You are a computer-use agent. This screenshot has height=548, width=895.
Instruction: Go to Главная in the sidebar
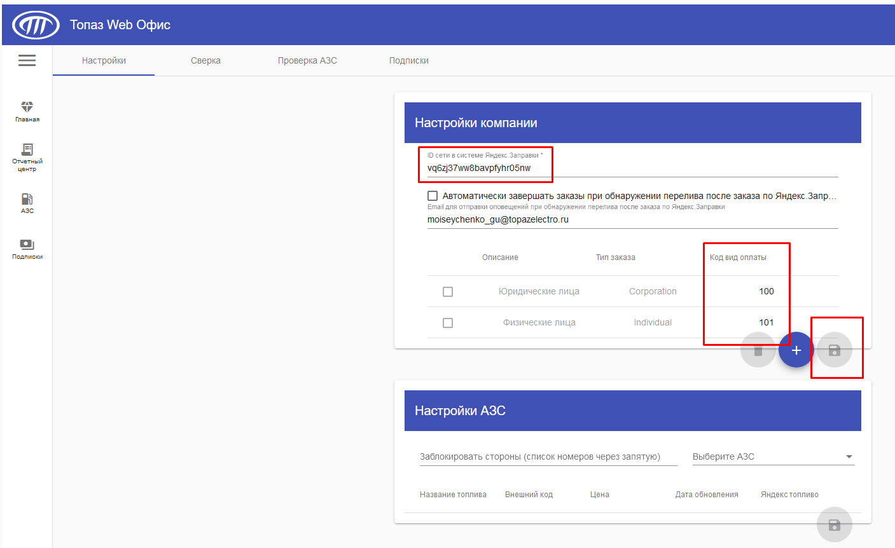point(27,111)
